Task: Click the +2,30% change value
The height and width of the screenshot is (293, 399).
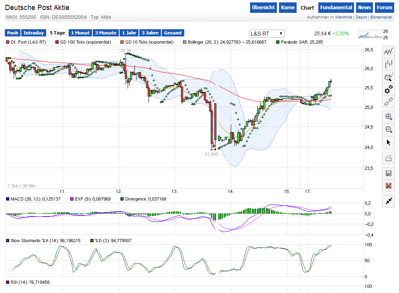Action: tap(341, 34)
